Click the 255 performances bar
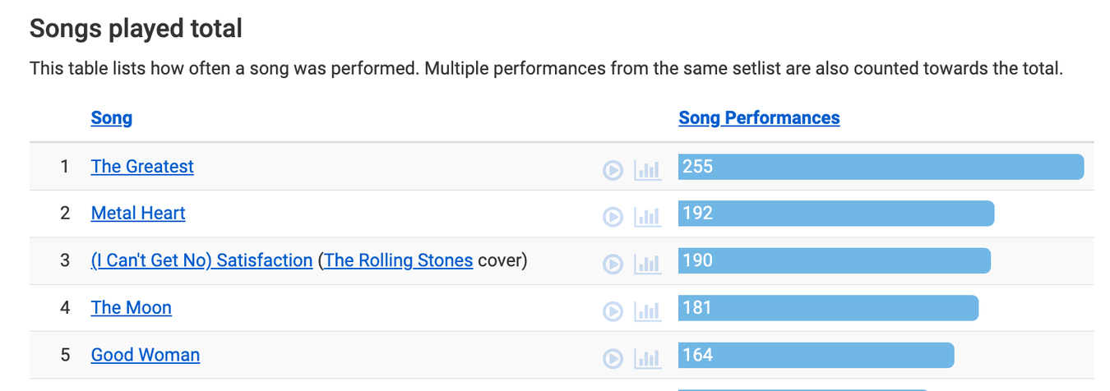 pos(881,167)
